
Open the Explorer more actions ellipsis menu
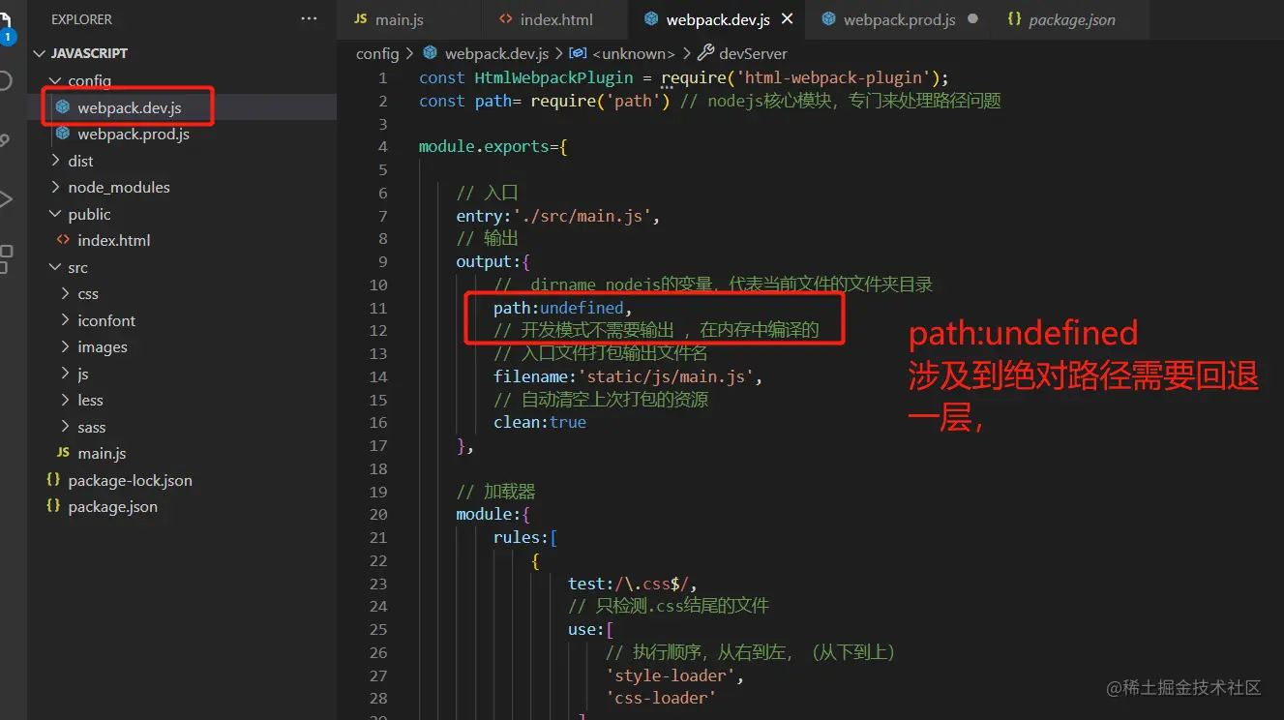coord(309,19)
